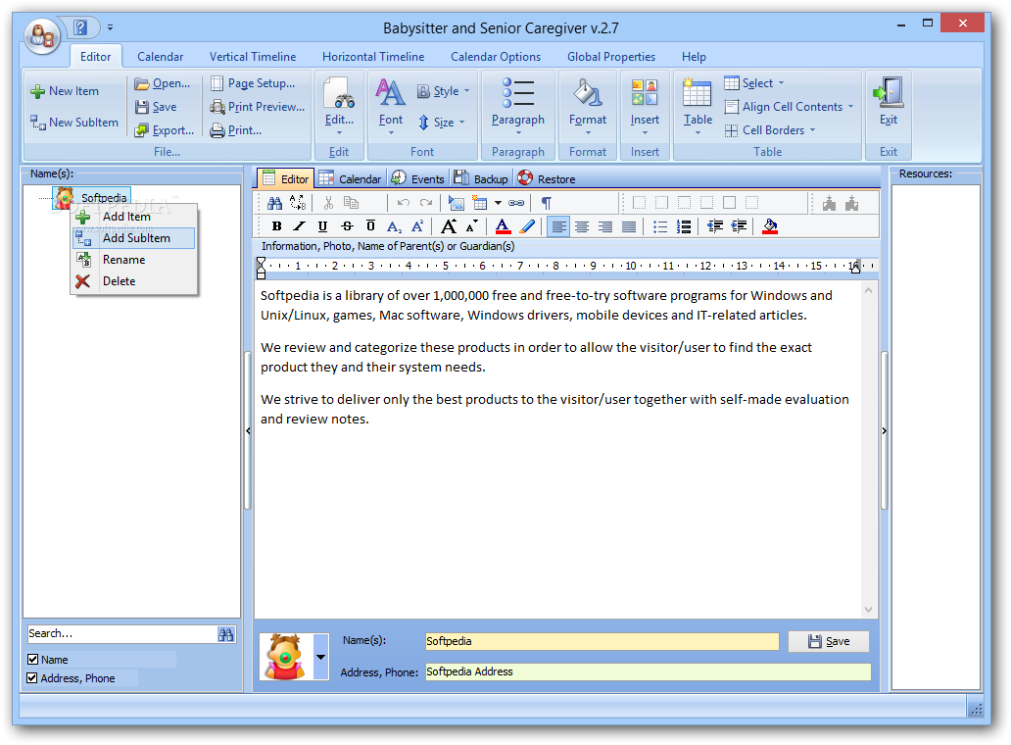The height and width of the screenshot is (745, 1011).
Task: Uncheck the Address, Phone checkbox
Action: tap(31, 678)
